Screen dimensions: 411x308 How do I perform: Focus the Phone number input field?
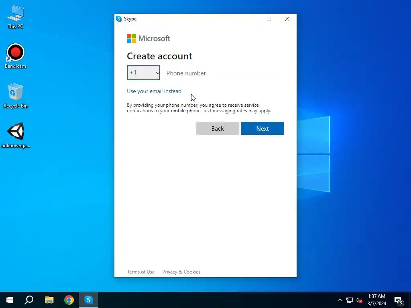coord(224,73)
